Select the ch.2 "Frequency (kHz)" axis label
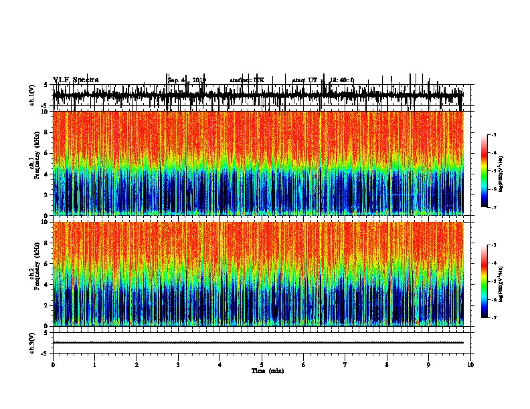 pos(37,266)
